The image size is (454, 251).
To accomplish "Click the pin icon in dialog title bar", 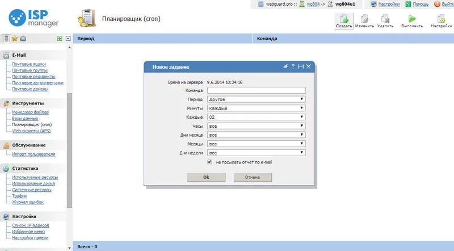I will click(285, 66).
